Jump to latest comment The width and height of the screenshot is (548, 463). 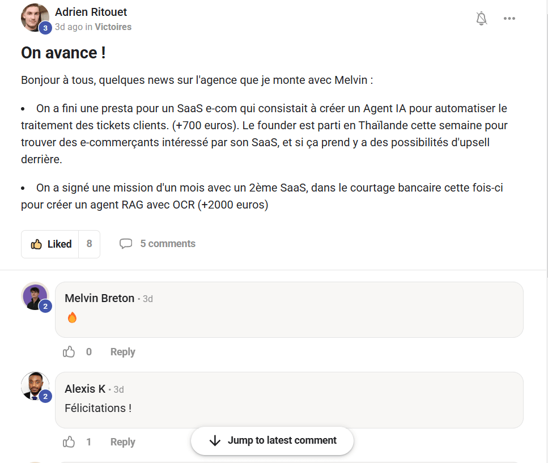pos(282,440)
